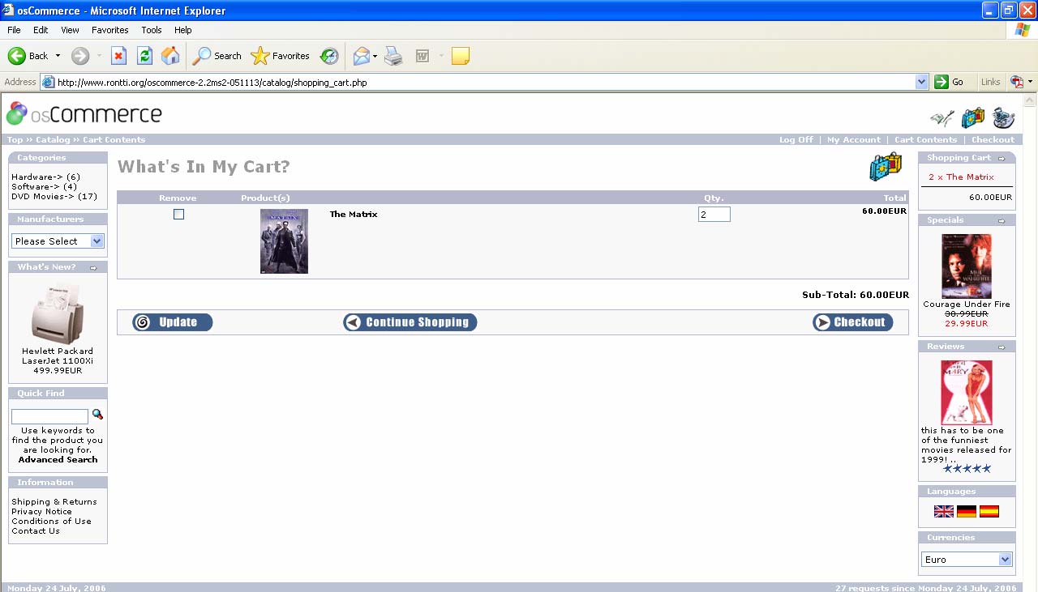The image size is (1038, 592).
Task: Open the Conditions of Use link
Action: [51, 522]
